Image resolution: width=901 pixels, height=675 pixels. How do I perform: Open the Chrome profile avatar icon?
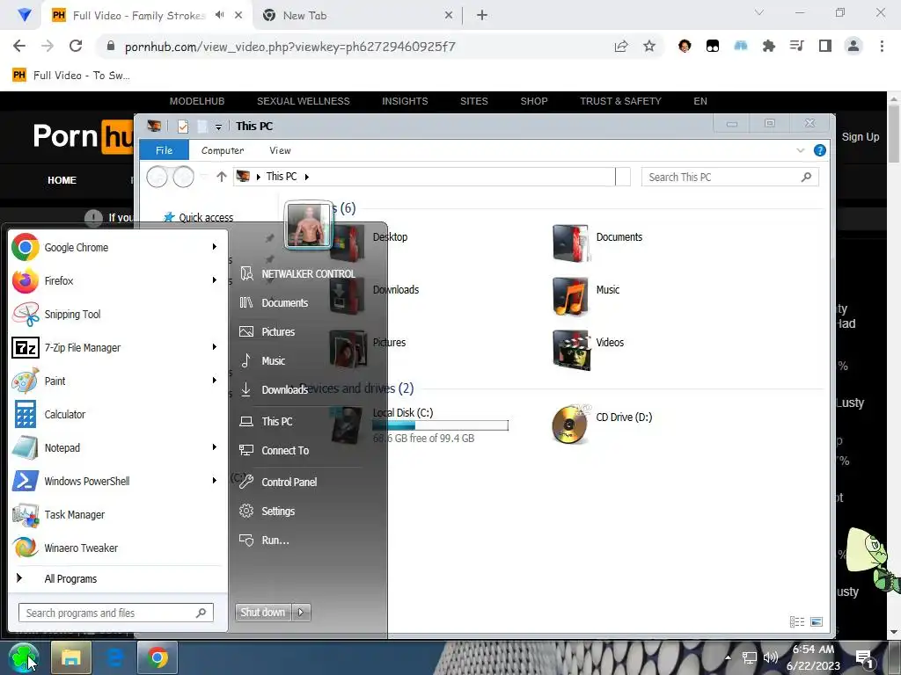coord(853,46)
